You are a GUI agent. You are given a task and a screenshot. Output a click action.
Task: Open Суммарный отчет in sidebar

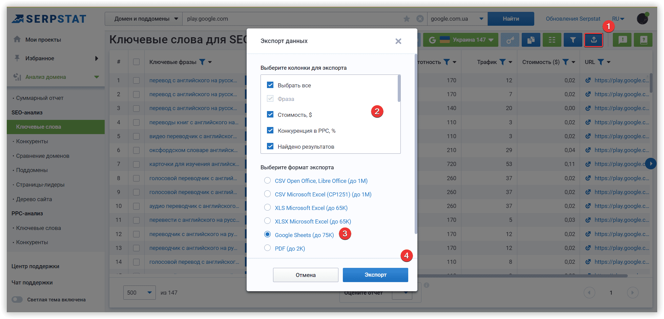point(40,98)
